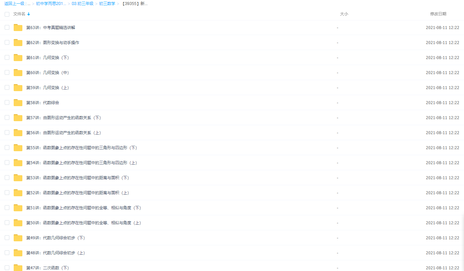Sort by 修改日期 column header
The height and width of the screenshot is (271, 464).
click(438, 14)
